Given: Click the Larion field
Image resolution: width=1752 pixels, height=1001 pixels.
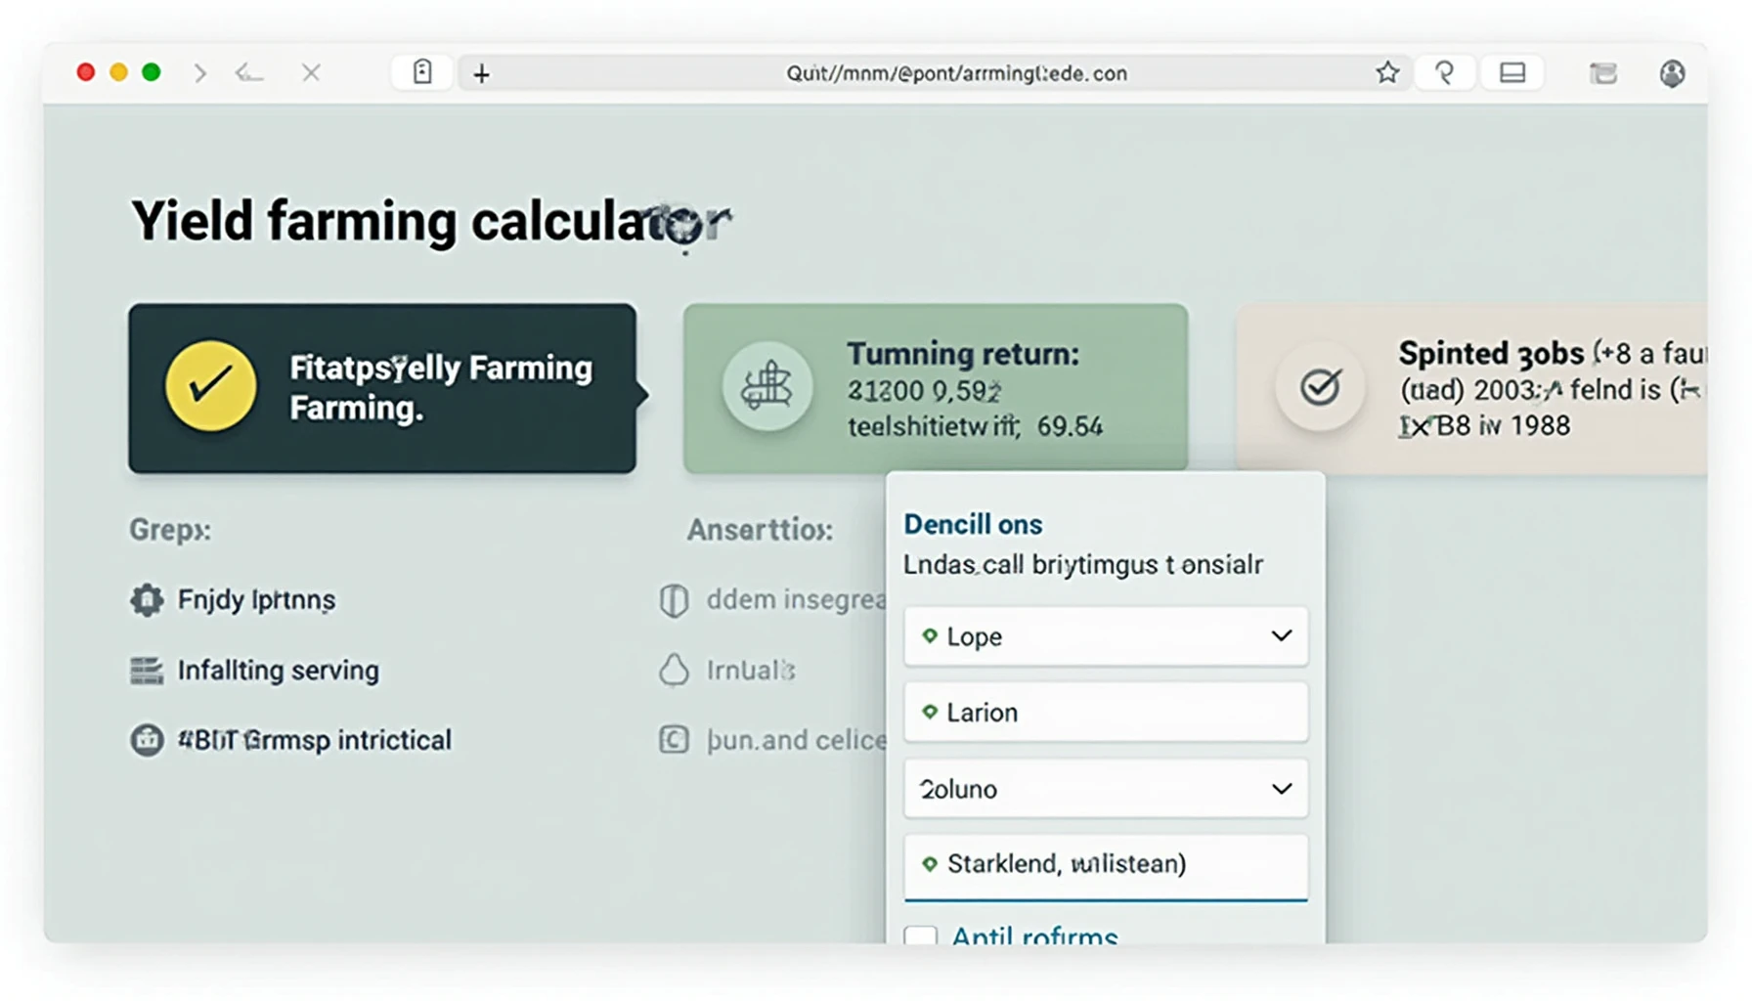Looking at the screenshot, I should point(1106,712).
